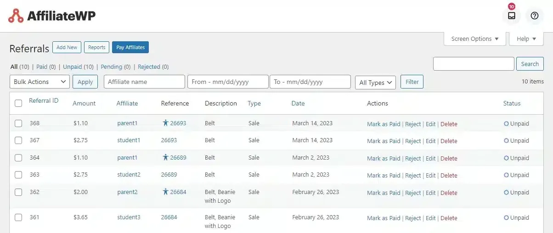Open reference 26693 in student1 row
This screenshot has width=553, height=233.
click(169, 140)
